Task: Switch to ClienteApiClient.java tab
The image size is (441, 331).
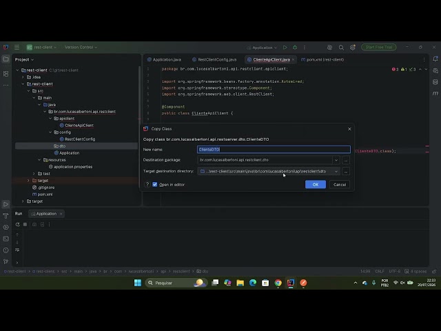Action: [x=271, y=60]
